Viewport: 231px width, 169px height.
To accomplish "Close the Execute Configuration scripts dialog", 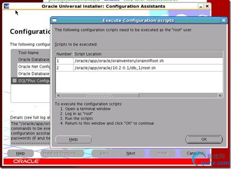I will [x=223, y=20].
